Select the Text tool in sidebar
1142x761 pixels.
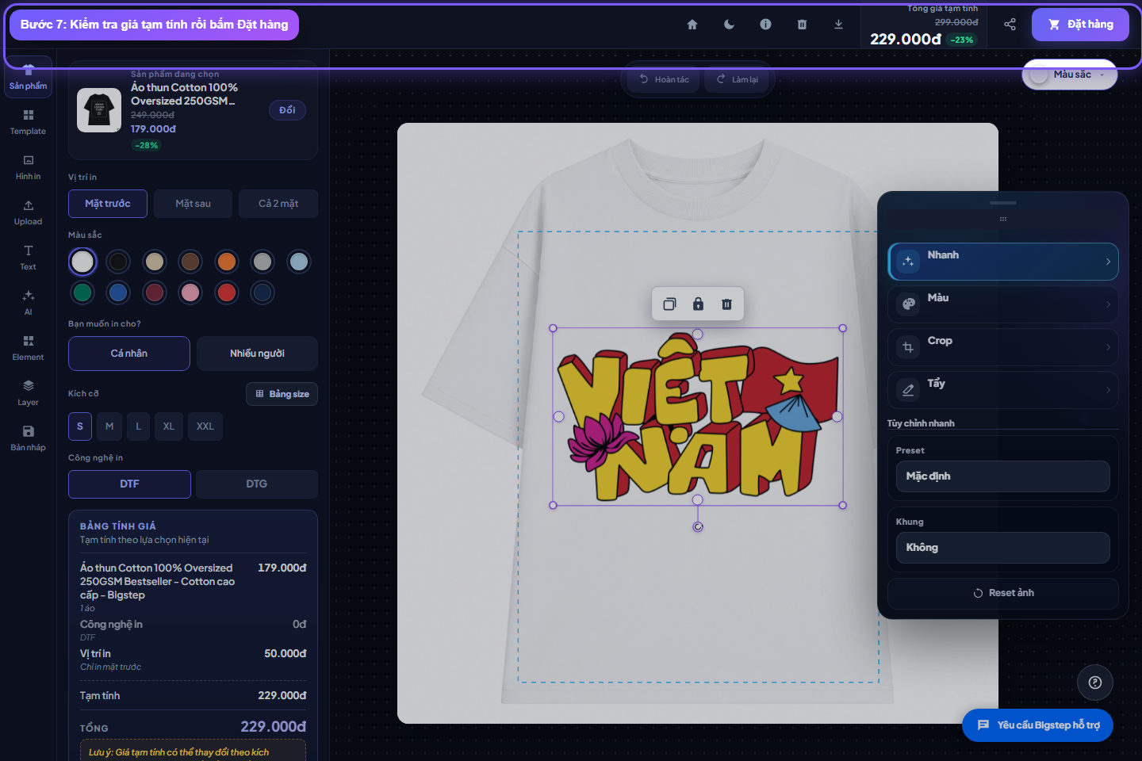[x=29, y=258]
